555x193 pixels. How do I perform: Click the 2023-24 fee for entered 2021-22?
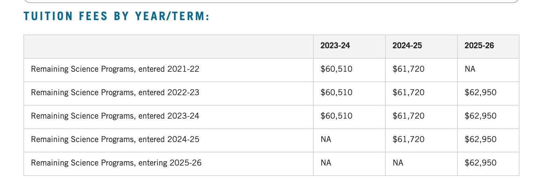336,69
